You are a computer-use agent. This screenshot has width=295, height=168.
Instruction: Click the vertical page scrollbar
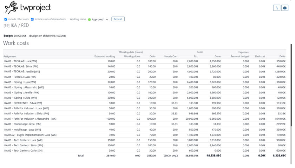point(291,85)
